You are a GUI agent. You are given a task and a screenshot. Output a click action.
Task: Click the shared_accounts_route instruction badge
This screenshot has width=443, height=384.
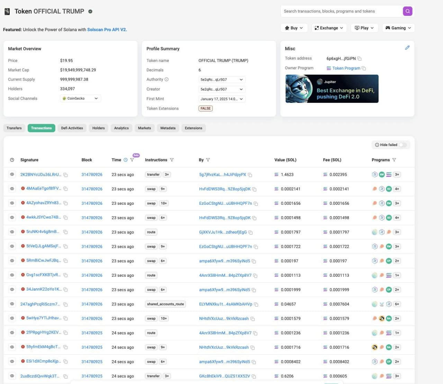pos(165,304)
